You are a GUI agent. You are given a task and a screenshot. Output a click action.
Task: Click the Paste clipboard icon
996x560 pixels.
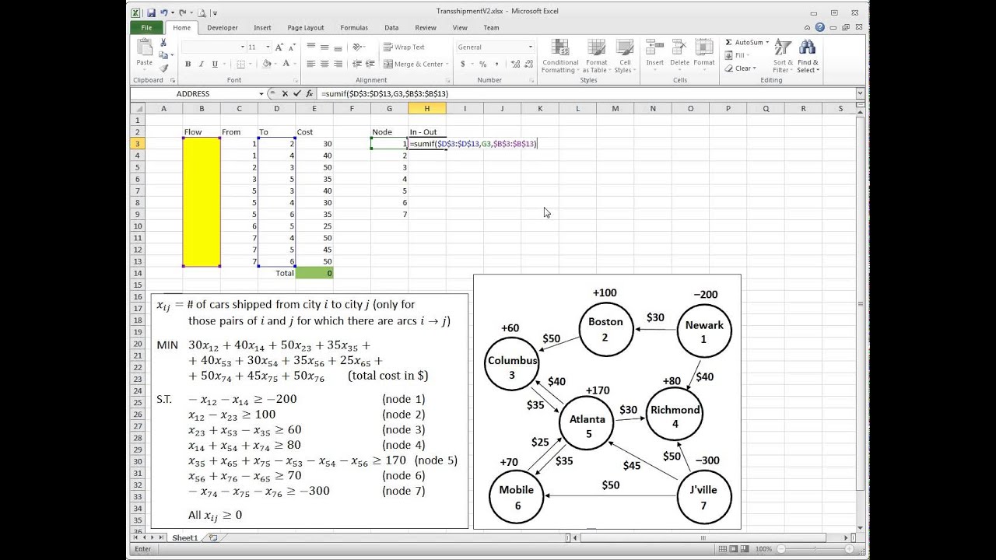click(144, 48)
